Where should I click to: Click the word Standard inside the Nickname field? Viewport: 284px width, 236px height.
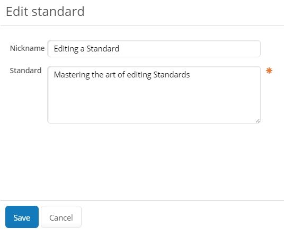point(103,49)
